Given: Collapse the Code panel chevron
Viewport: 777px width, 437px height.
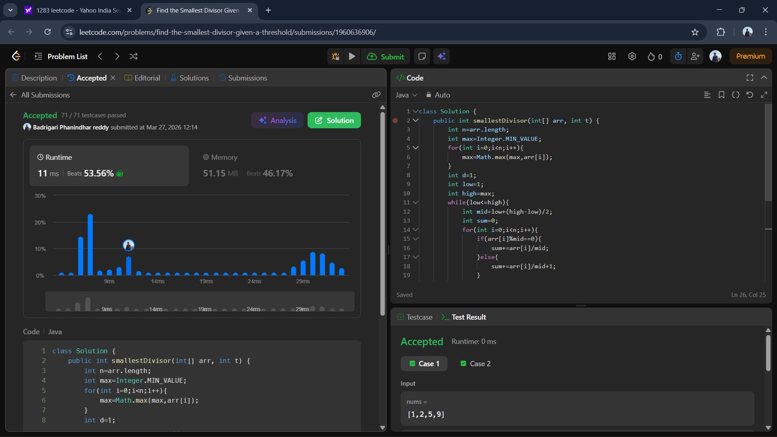Looking at the screenshot, I should point(764,78).
